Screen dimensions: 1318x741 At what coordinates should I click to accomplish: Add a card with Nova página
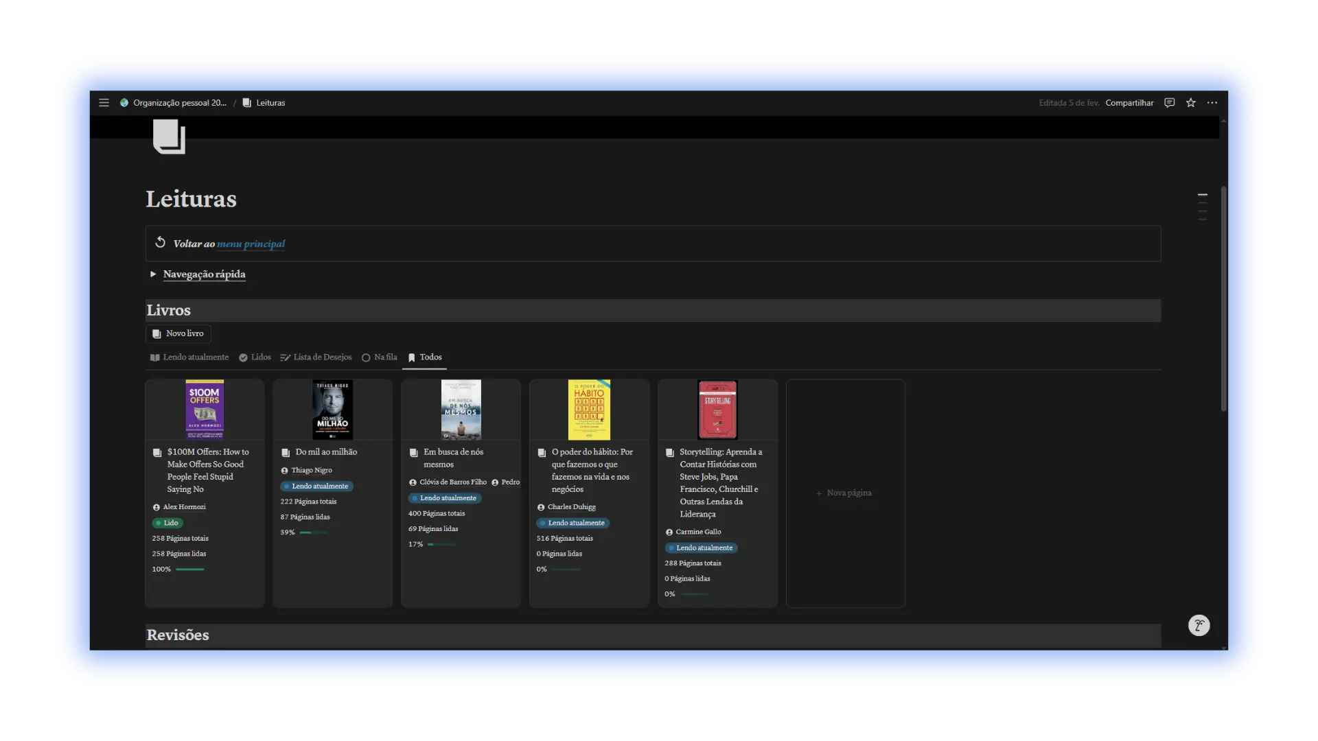click(x=844, y=493)
